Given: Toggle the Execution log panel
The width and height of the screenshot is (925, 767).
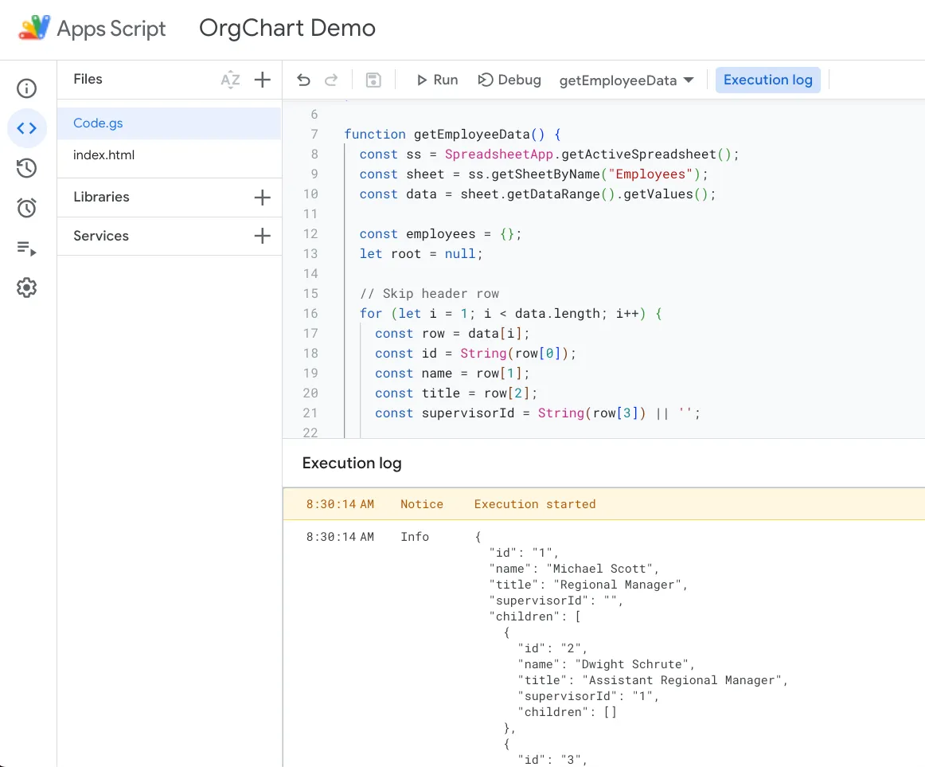Looking at the screenshot, I should (767, 80).
